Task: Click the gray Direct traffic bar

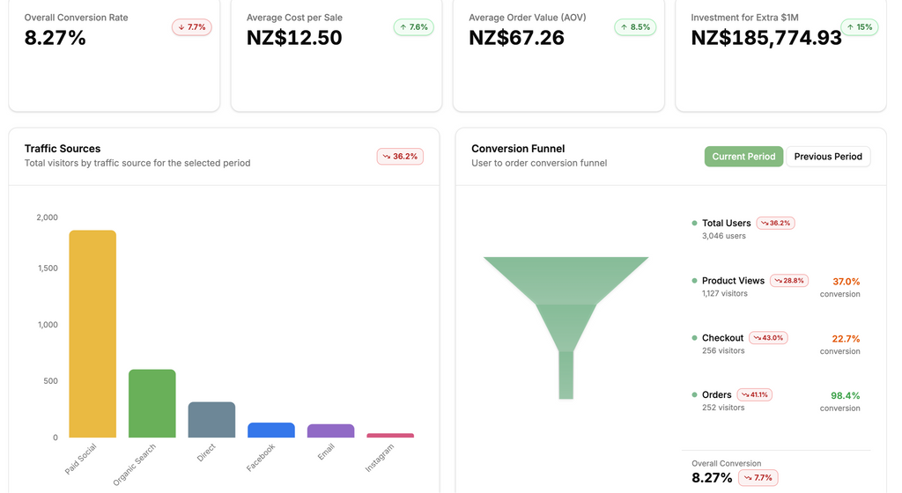Action: pyautogui.click(x=211, y=420)
